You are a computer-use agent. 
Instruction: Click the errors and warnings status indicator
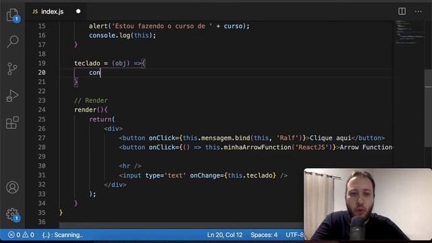[21, 235]
